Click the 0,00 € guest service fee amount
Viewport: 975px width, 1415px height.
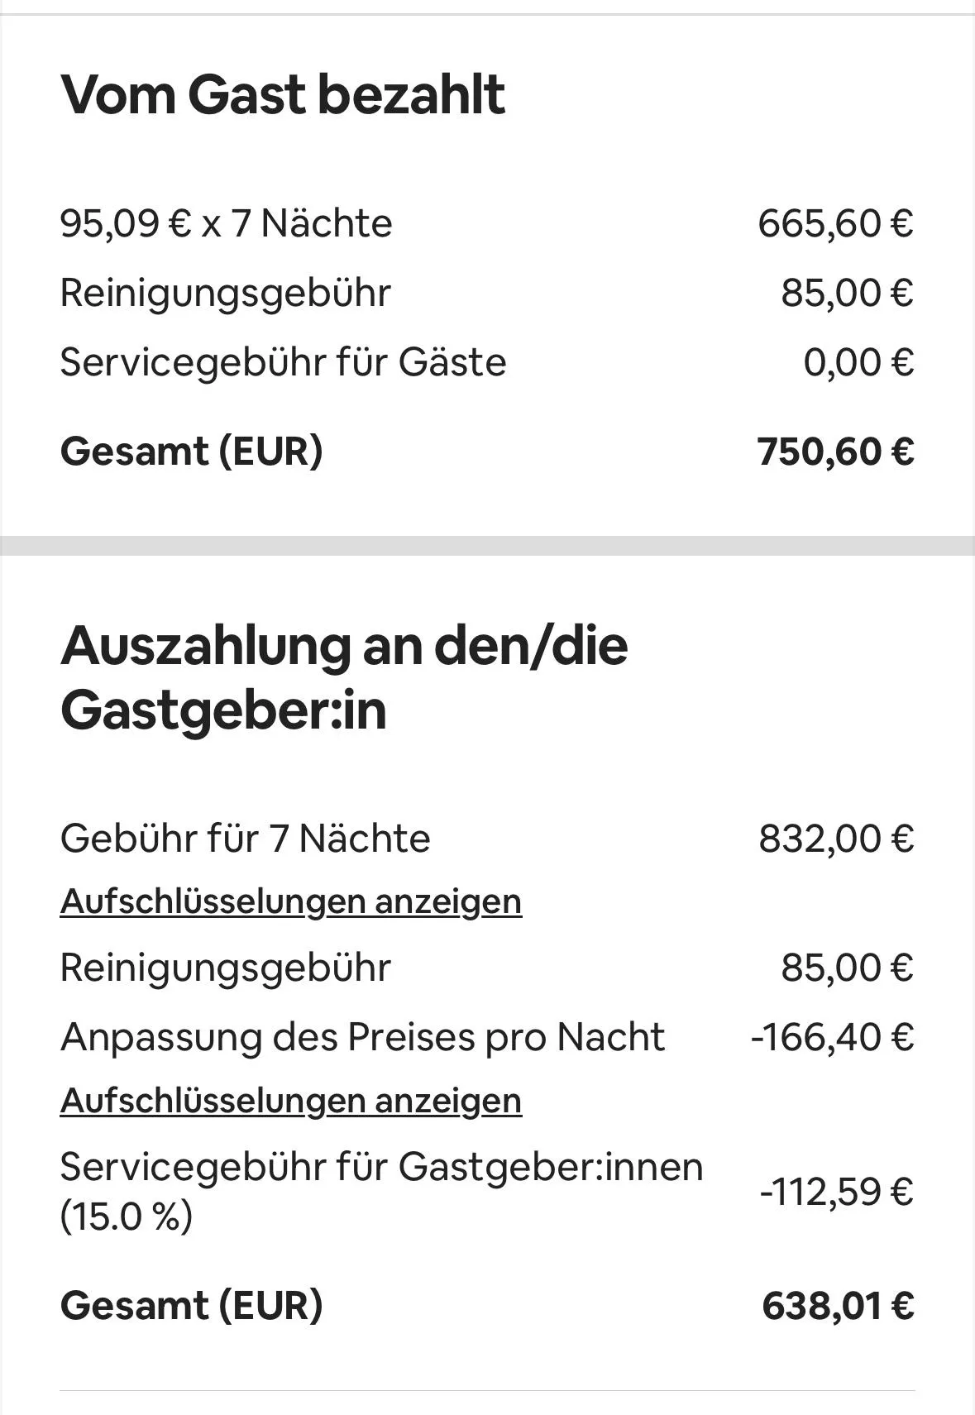pyautogui.click(x=859, y=363)
